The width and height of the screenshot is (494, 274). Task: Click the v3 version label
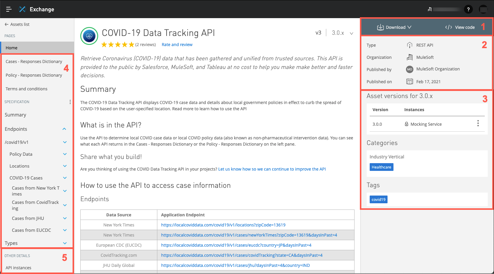(x=318, y=33)
